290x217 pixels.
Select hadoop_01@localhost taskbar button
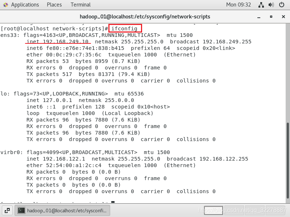(x=62, y=210)
